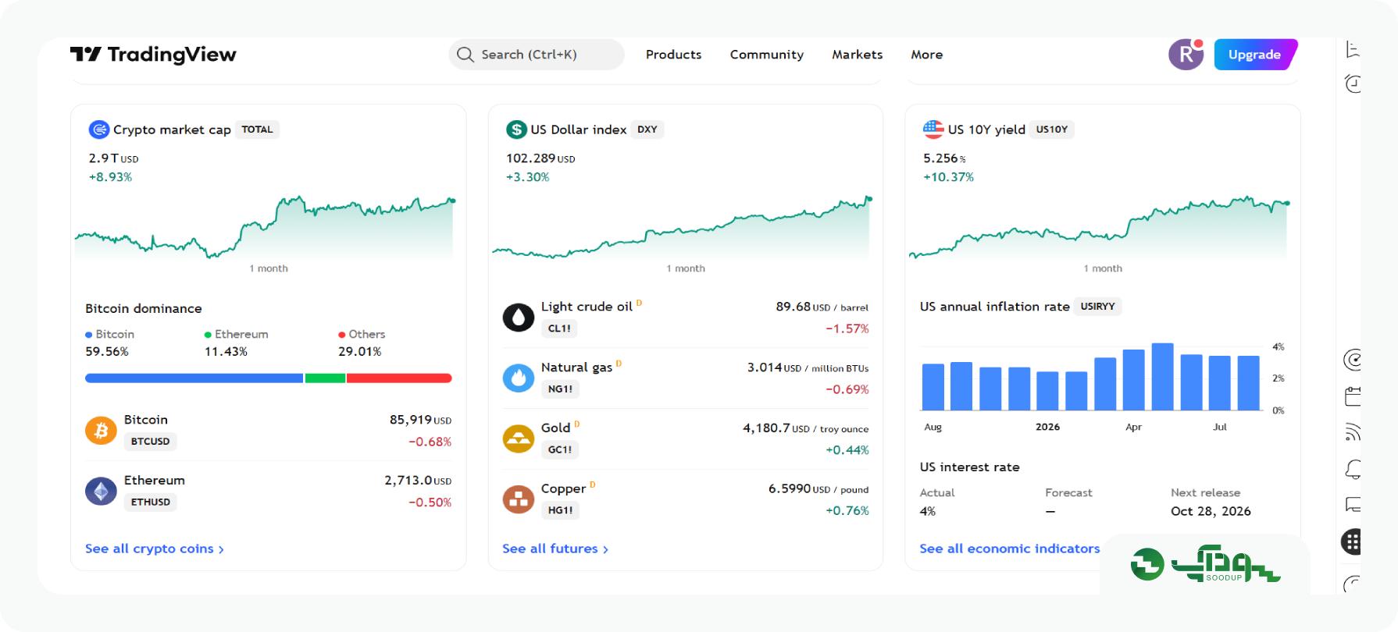This screenshot has width=1398, height=632.
Task: Open the apps grid icon in the right sidebar
Action: click(x=1352, y=541)
